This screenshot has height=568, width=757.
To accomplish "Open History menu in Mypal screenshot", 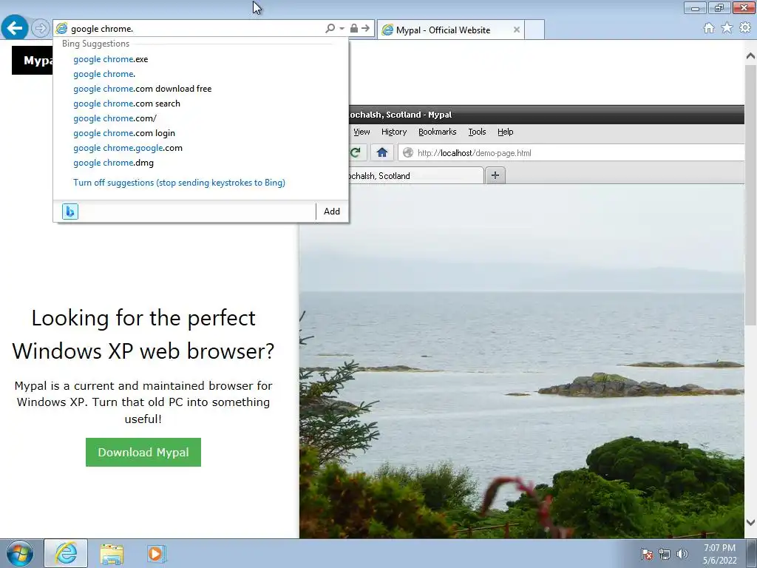I will click(x=394, y=132).
